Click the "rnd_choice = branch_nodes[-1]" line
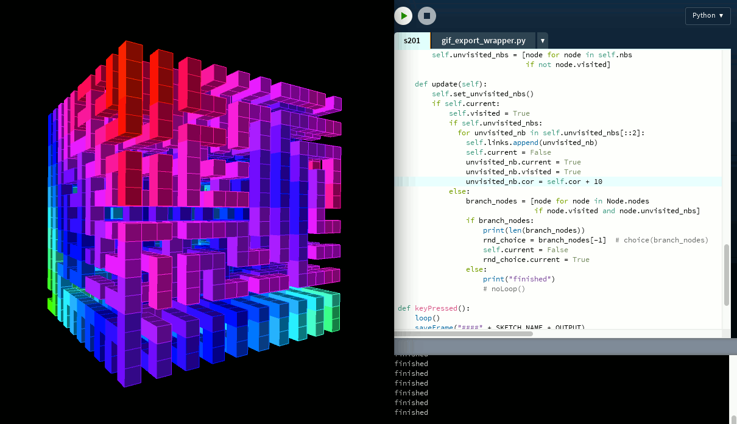 [544, 240]
